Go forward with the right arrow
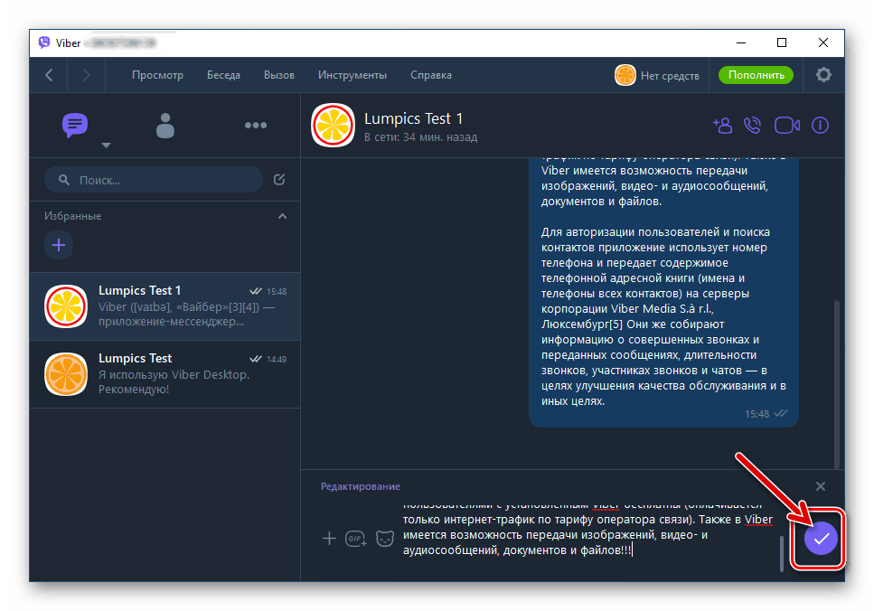The width and height of the screenshot is (874, 611). click(87, 75)
